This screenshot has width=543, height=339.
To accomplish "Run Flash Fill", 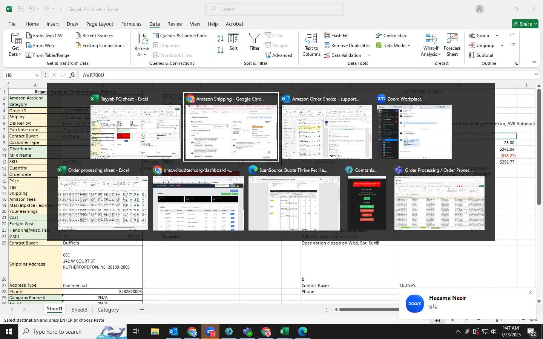I will tap(336, 36).
